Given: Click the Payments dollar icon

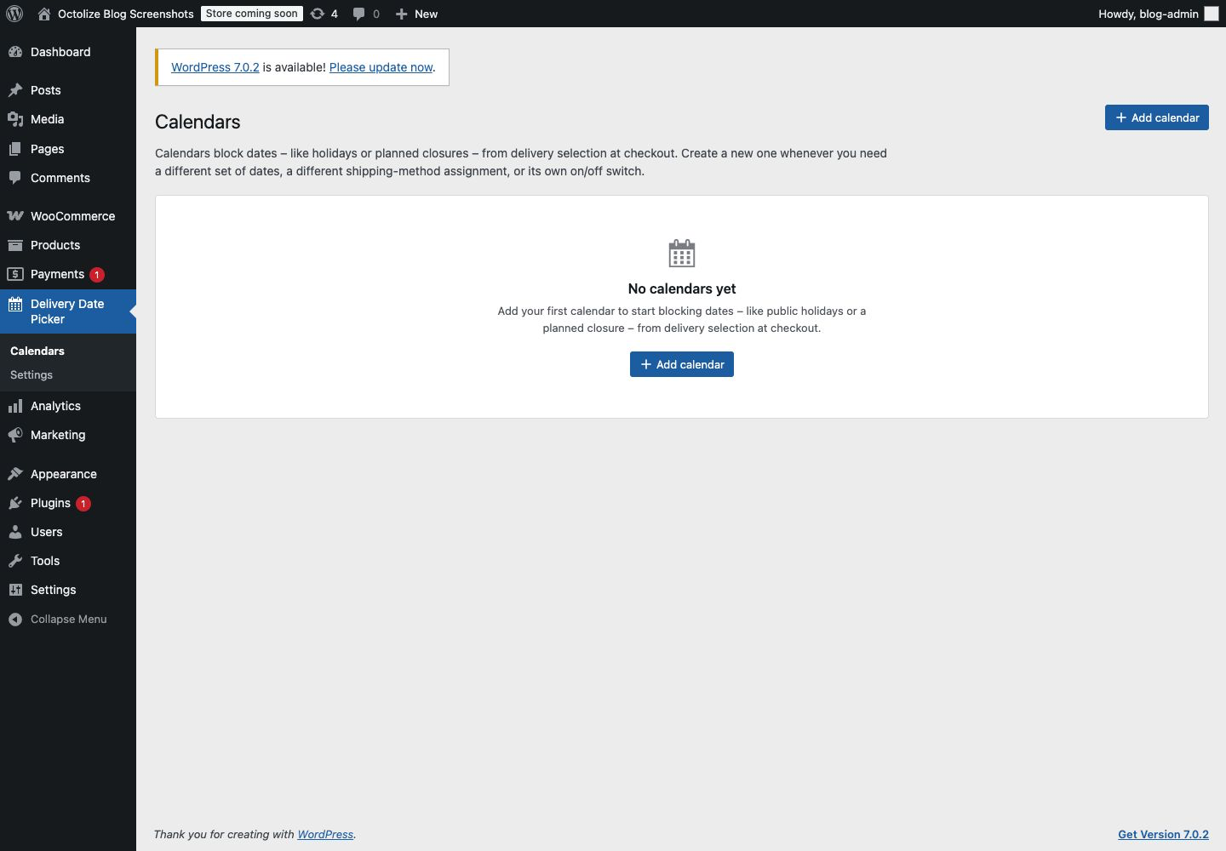Looking at the screenshot, I should click(15, 274).
